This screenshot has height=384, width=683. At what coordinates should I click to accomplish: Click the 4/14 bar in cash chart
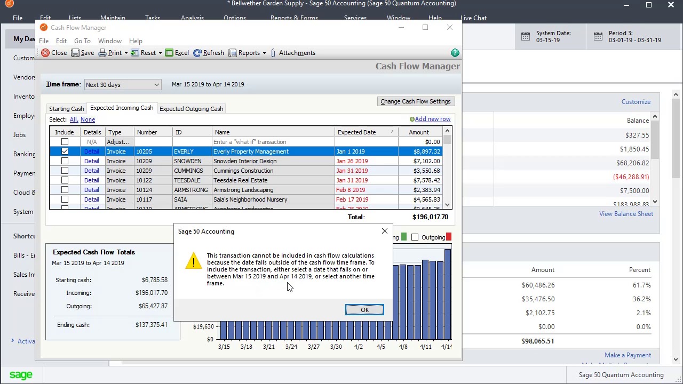pyautogui.click(x=448, y=294)
